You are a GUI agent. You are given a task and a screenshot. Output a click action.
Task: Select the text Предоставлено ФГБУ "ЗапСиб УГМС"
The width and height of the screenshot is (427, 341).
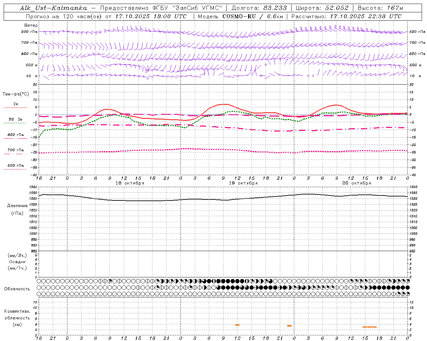(161, 8)
